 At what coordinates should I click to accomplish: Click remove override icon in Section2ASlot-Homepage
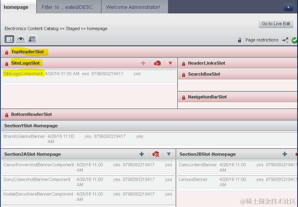pos(156,154)
